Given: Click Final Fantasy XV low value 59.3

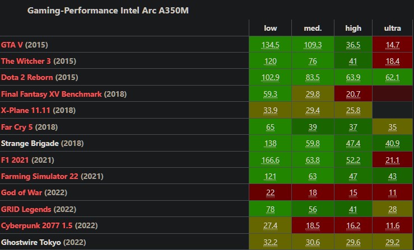Looking at the screenshot, I should pos(270,94).
